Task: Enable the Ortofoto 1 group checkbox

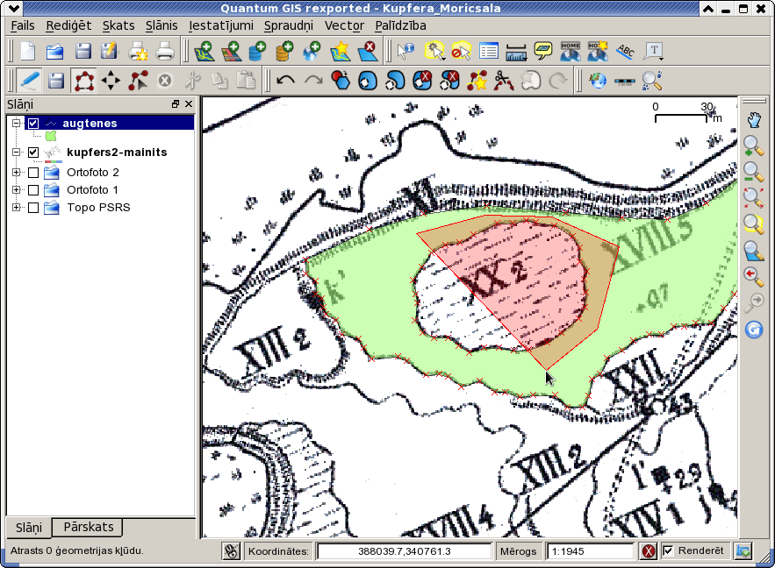Action: click(x=33, y=189)
